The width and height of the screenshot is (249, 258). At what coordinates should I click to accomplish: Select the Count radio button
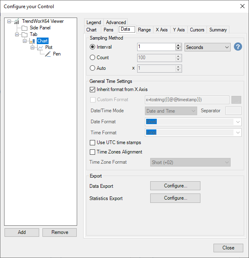click(93, 58)
